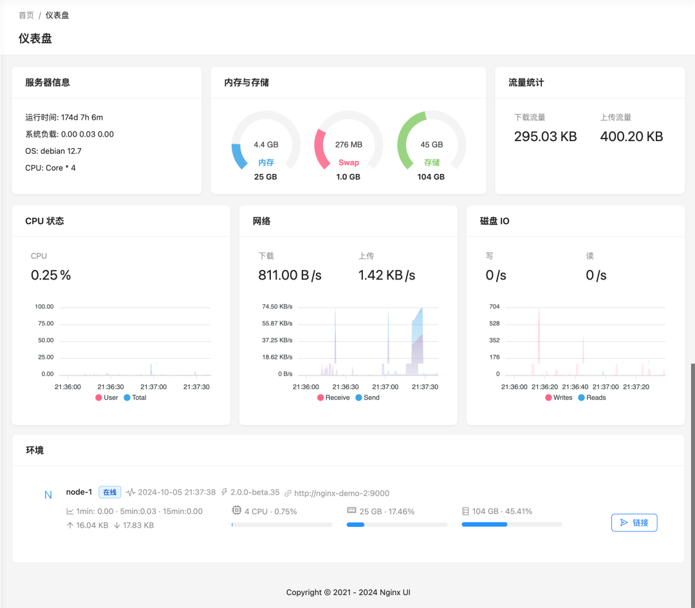This screenshot has height=608, width=695.
Task: Click the Swap usage gauge ring
Action: point(348,140)
